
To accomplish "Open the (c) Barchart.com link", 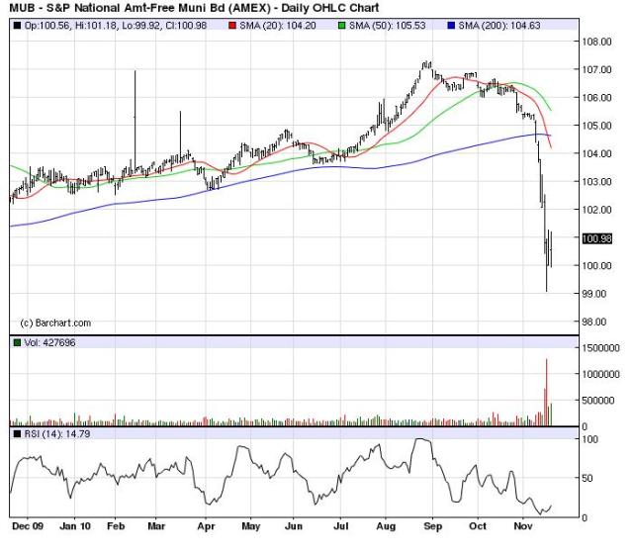I will pos(55,323).
